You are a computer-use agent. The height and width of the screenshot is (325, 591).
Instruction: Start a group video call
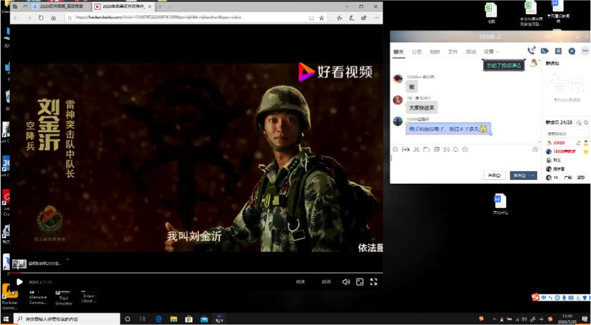point(544,51)
